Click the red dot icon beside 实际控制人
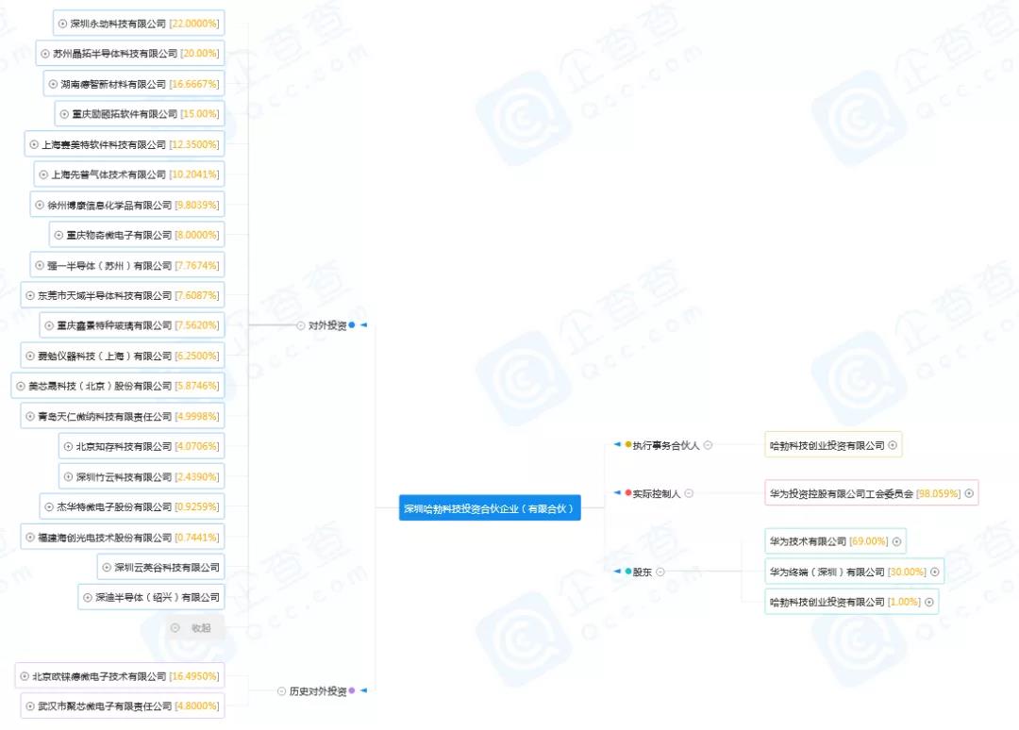 point(626,492)
